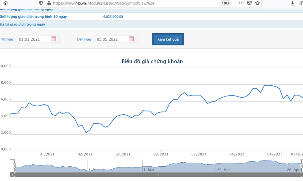This screenshot has width=303, height=181.
Task: Click the right range handle of chart navigator
Action: click(301, 165)
